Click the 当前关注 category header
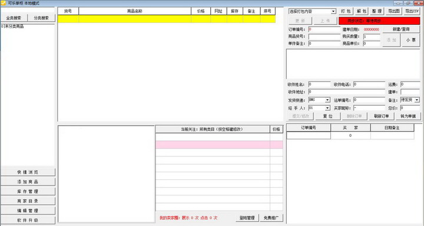 213,129
